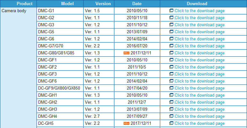Open DMC-G3 'Click to the download page' link
The image size is (247, 128).
click(x=200, y=25)
